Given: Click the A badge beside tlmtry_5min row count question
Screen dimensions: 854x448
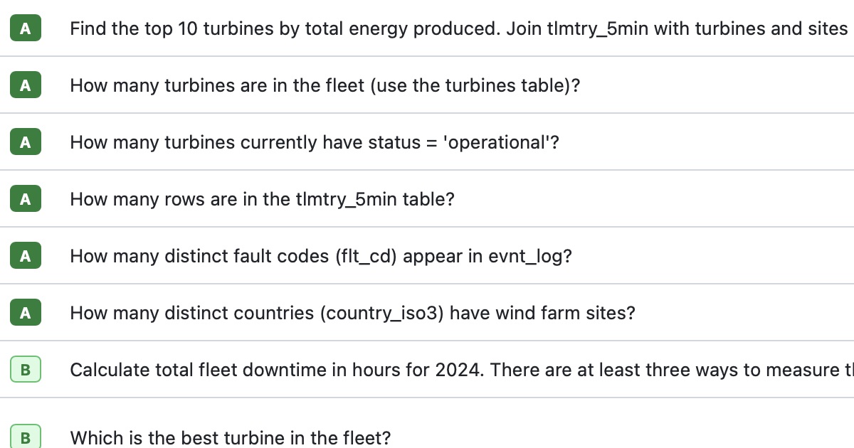Looking at the screenshot, I should [x=26, y=199].
